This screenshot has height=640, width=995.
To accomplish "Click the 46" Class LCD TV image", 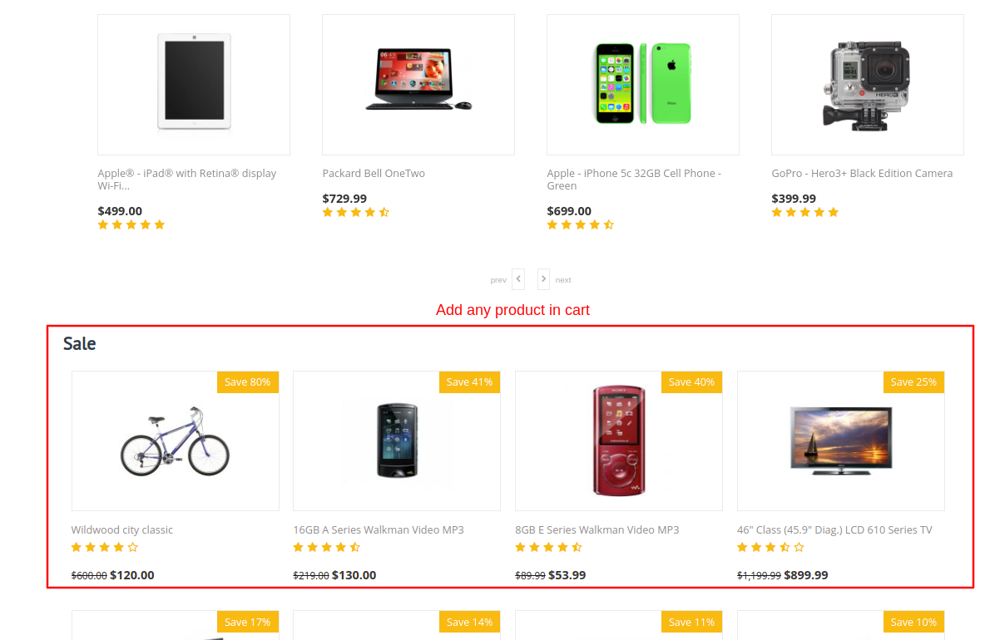I will click(x=841, y=441).
